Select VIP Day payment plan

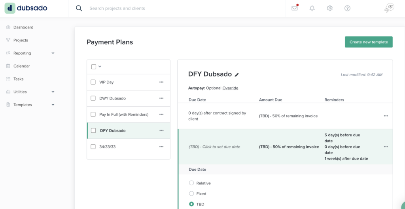point(106,82)
